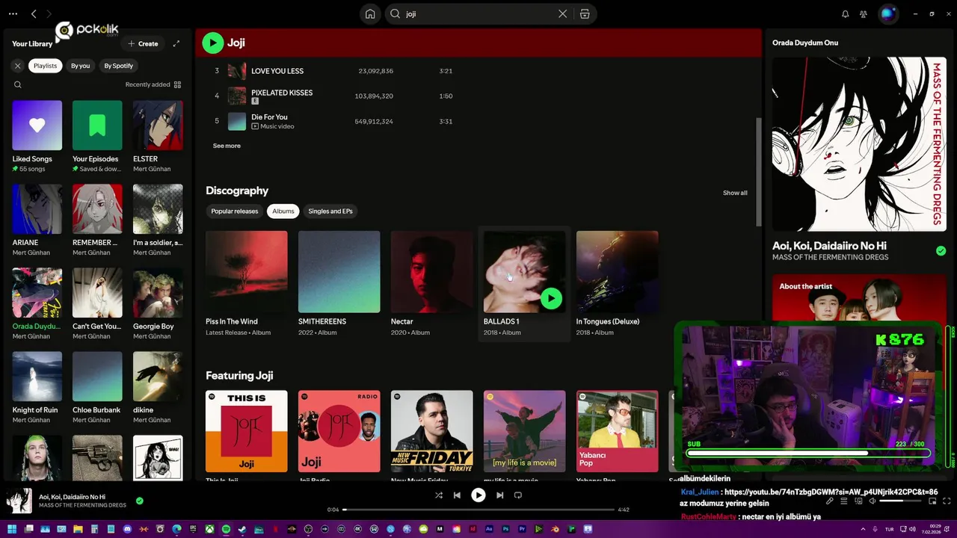Open the Your Episodes tile
The width and height of the screenshot is (957, 538).
[97, 136]
